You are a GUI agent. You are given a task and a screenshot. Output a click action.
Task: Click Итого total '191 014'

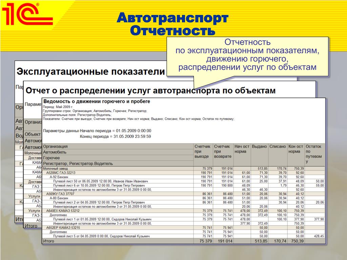[225, 241]
